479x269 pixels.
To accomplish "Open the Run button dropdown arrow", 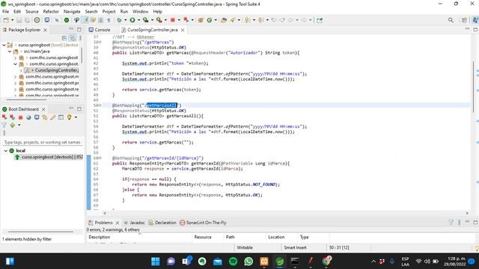I will [x=138, y=20].
